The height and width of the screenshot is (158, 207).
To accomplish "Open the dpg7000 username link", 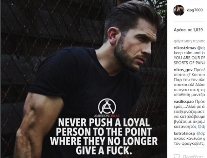I will tap(195, 10).
